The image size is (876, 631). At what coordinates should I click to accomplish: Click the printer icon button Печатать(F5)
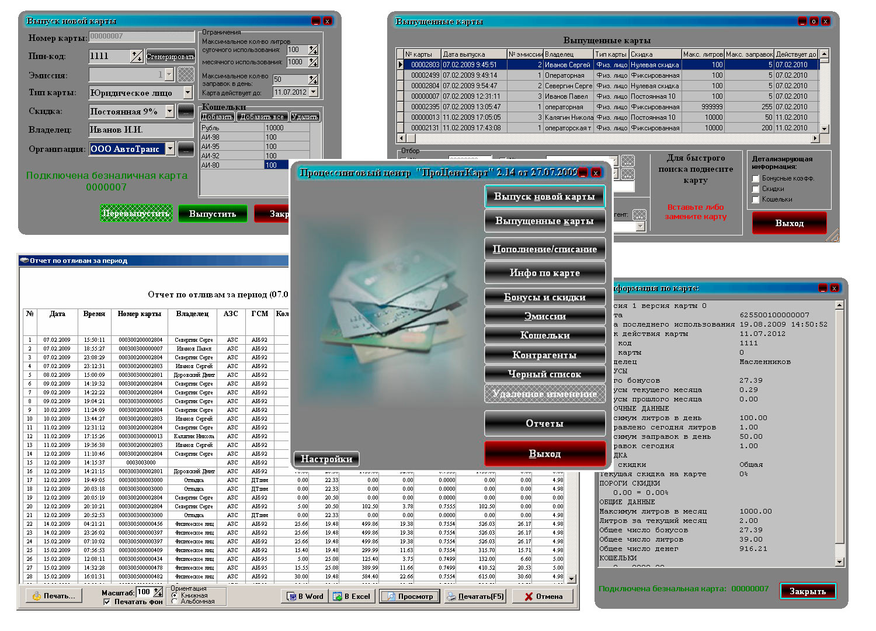pyautogui.click(x=475, y=597)
